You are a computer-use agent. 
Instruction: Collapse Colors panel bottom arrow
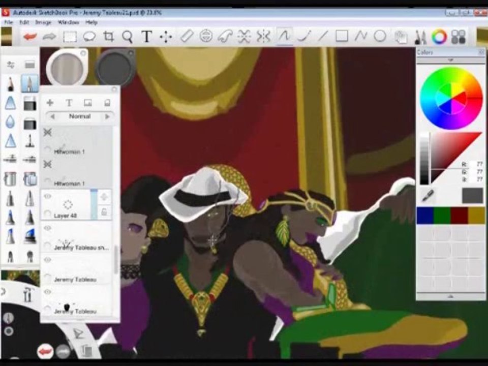[451, 296]
